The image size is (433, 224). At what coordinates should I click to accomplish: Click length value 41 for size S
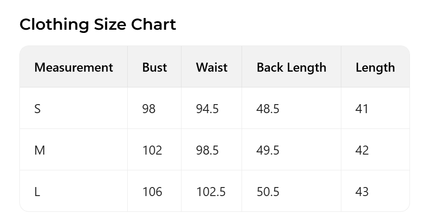pos(362,109)
